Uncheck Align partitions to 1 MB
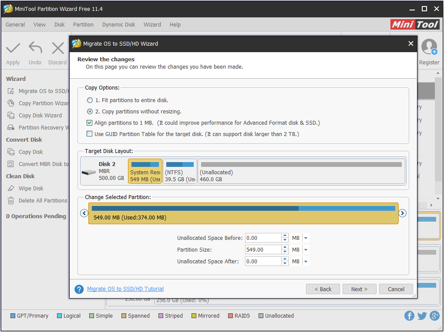The height and width of the screenshot is (332, 444). pos(90,123)
